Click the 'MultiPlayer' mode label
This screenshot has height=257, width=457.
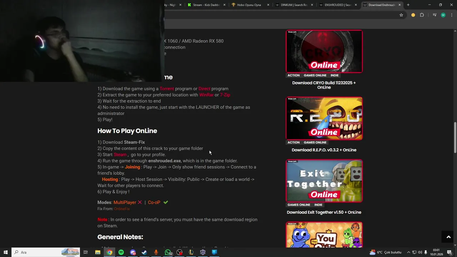[125, 202]
